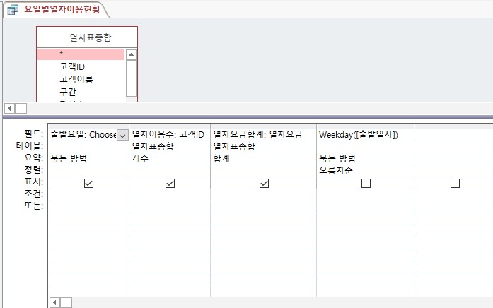Click the up arrow in 열차표종합 field list scrollbar

131,54
